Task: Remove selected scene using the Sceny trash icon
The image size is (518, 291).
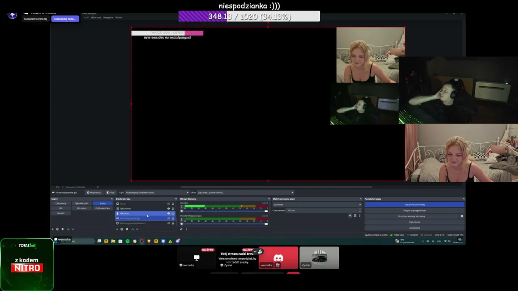Action: point(57,229)
